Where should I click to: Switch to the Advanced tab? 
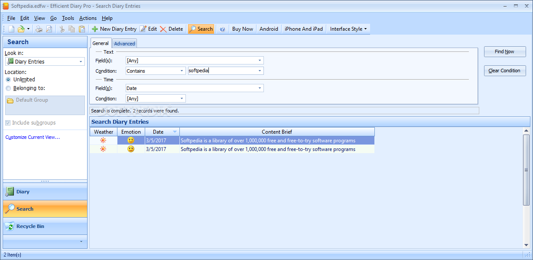coord(125,44)
